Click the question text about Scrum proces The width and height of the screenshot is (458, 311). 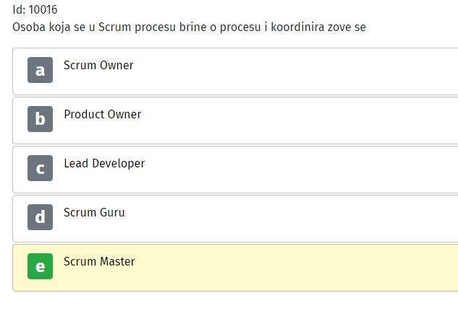[x=189, y=27]
